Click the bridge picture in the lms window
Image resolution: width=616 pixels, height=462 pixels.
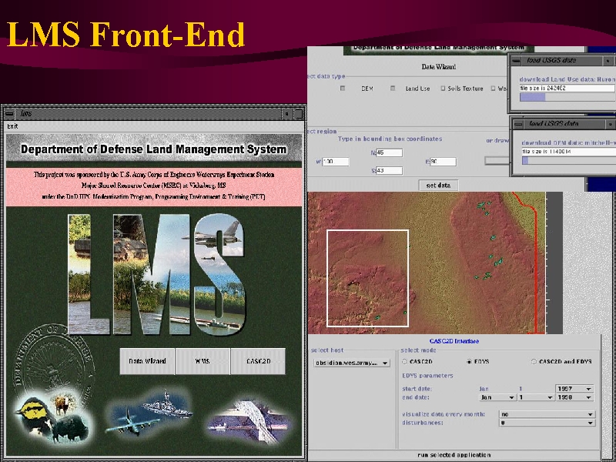250,422
